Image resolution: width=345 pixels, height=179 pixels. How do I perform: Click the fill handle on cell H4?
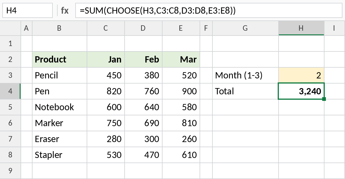tap(324, 99)
